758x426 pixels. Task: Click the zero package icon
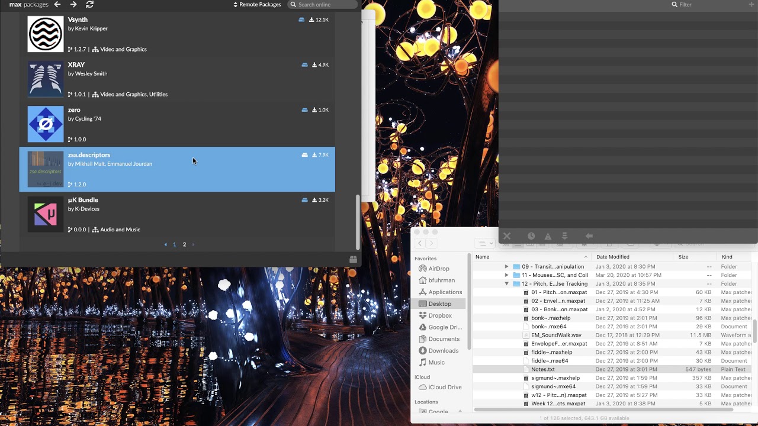(x=46, y=124)
